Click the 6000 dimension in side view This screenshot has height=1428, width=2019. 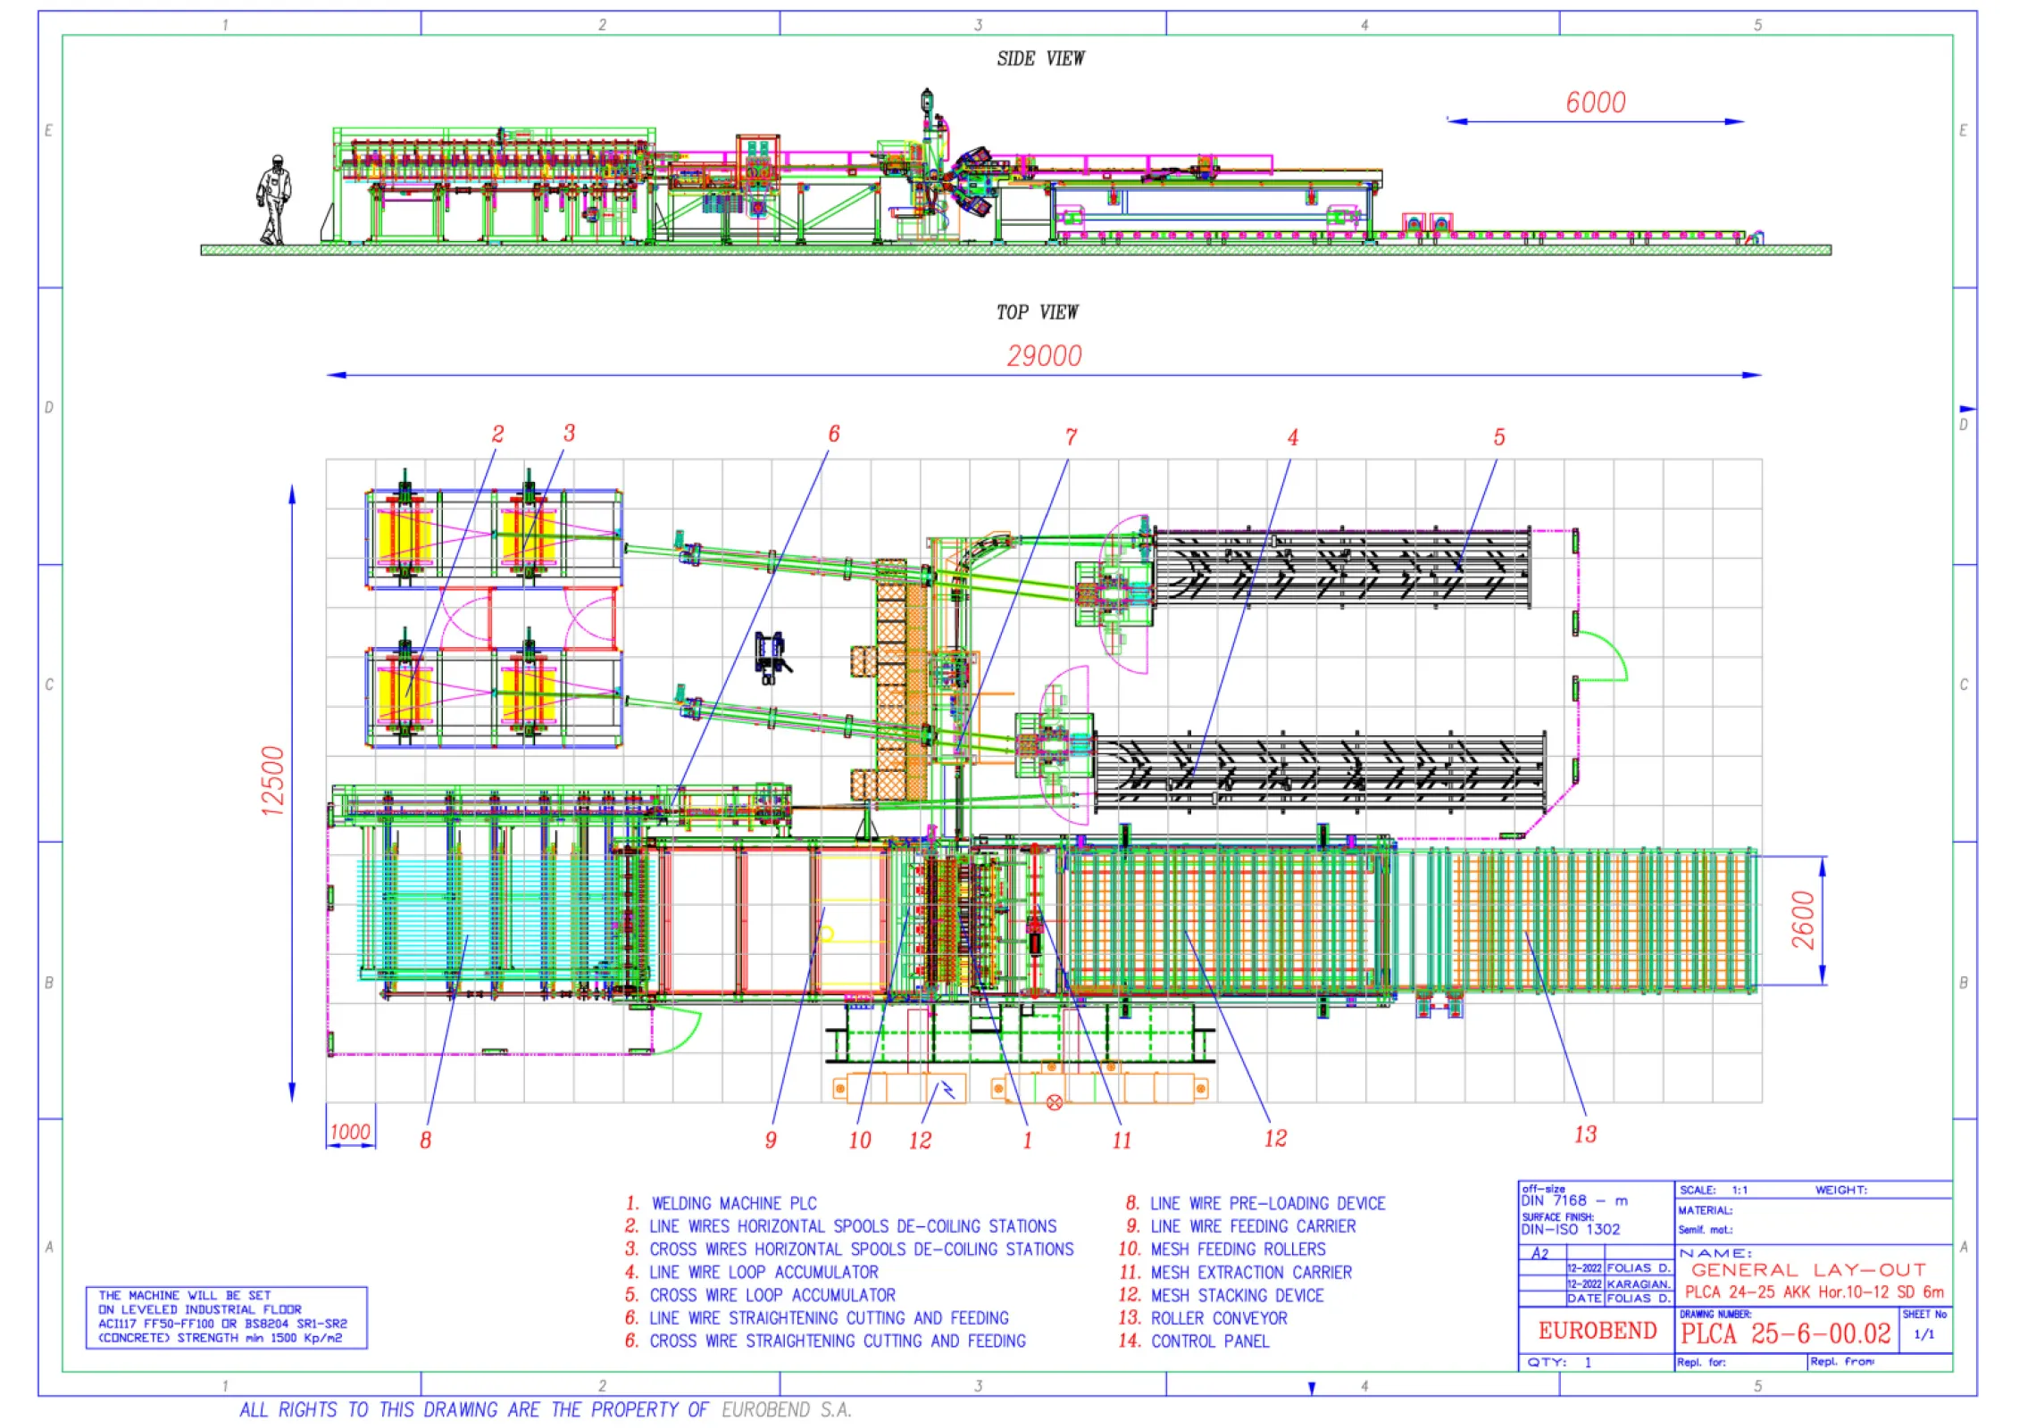tap(1595, 103)
